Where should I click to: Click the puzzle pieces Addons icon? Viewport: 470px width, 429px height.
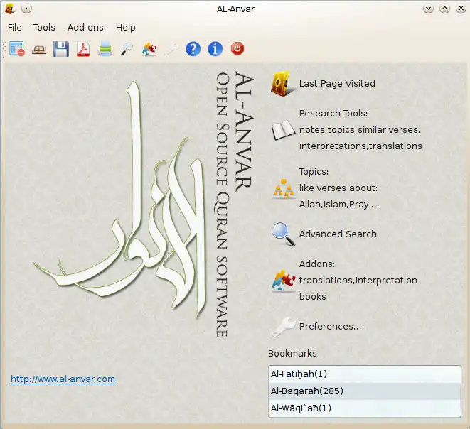tap(283, 281)
